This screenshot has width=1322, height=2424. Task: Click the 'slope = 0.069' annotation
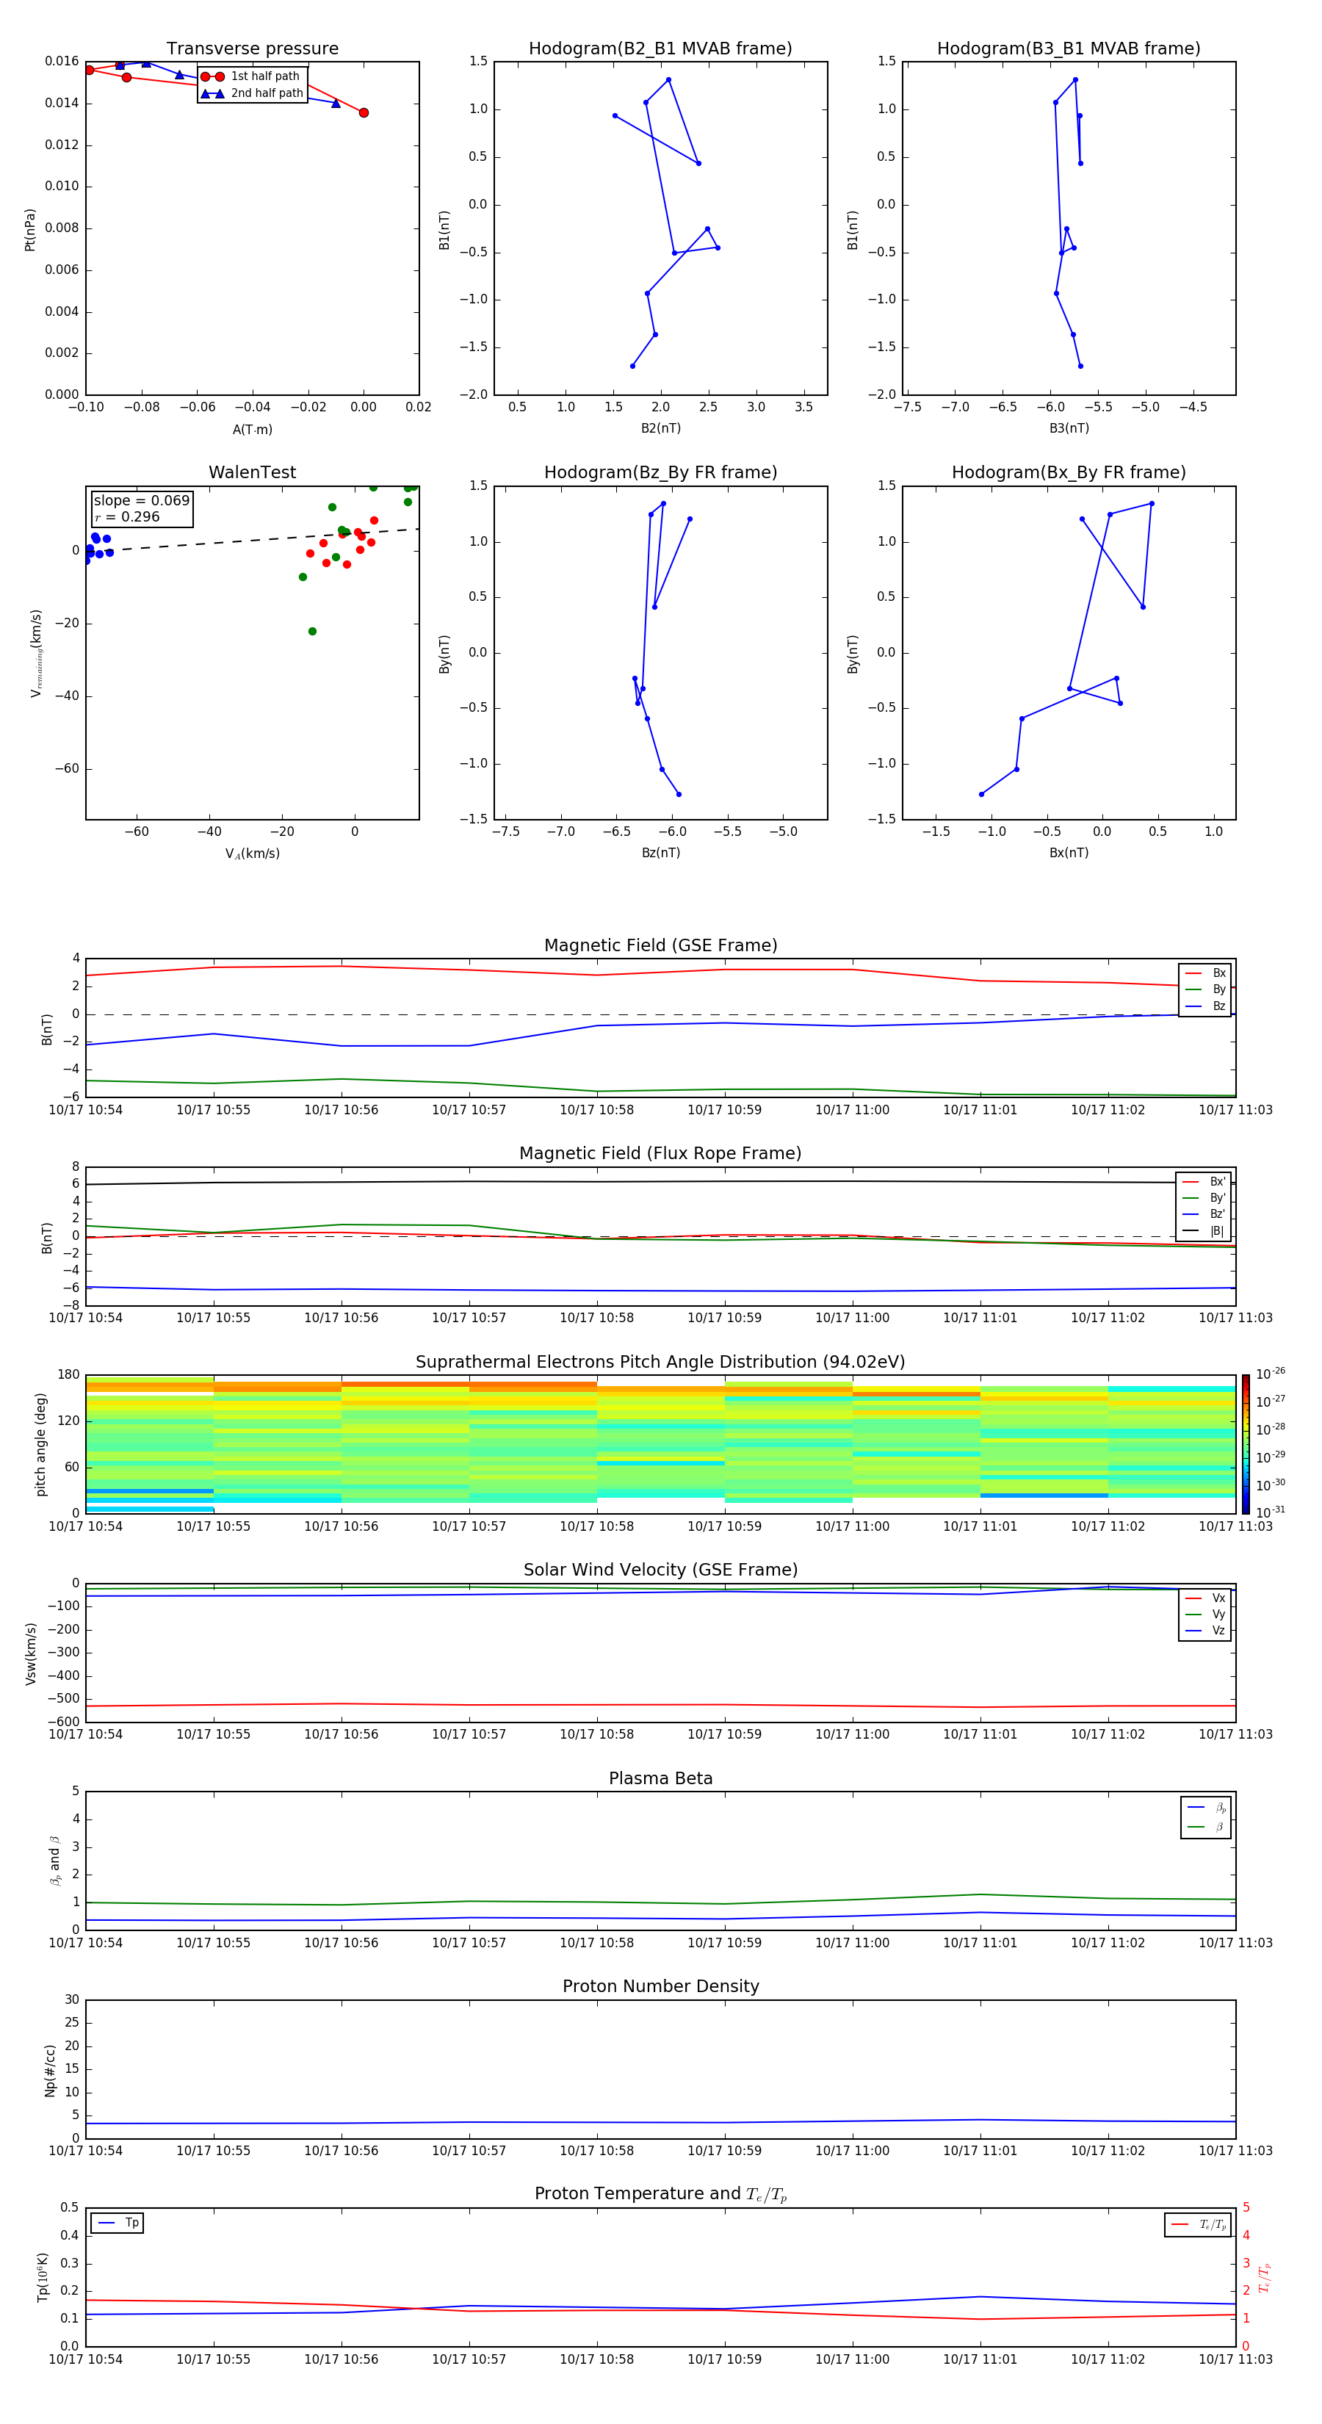click(x=141, y=501)
